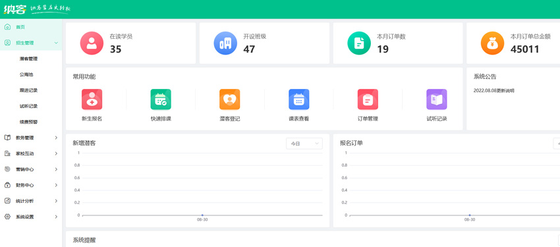Click the 课表查看 label
This screenshot has height=247, width=560.
pyautogui.click(x=299, y=119)
